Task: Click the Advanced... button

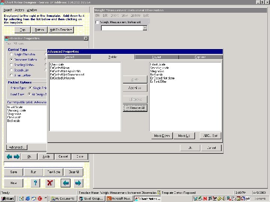Action: point(17,147)
